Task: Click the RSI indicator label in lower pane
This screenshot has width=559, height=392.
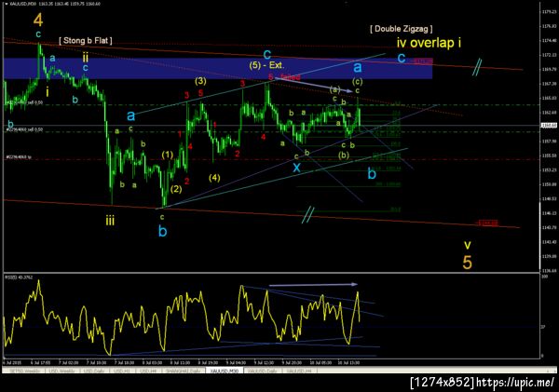Action: [19, 277]
